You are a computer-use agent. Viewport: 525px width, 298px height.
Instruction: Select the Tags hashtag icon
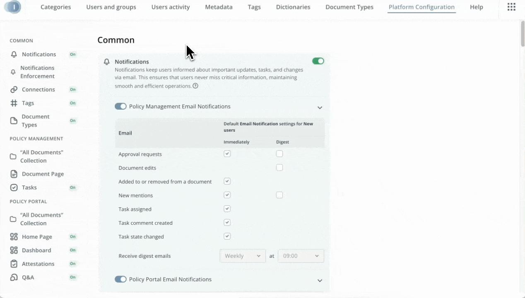14,103
